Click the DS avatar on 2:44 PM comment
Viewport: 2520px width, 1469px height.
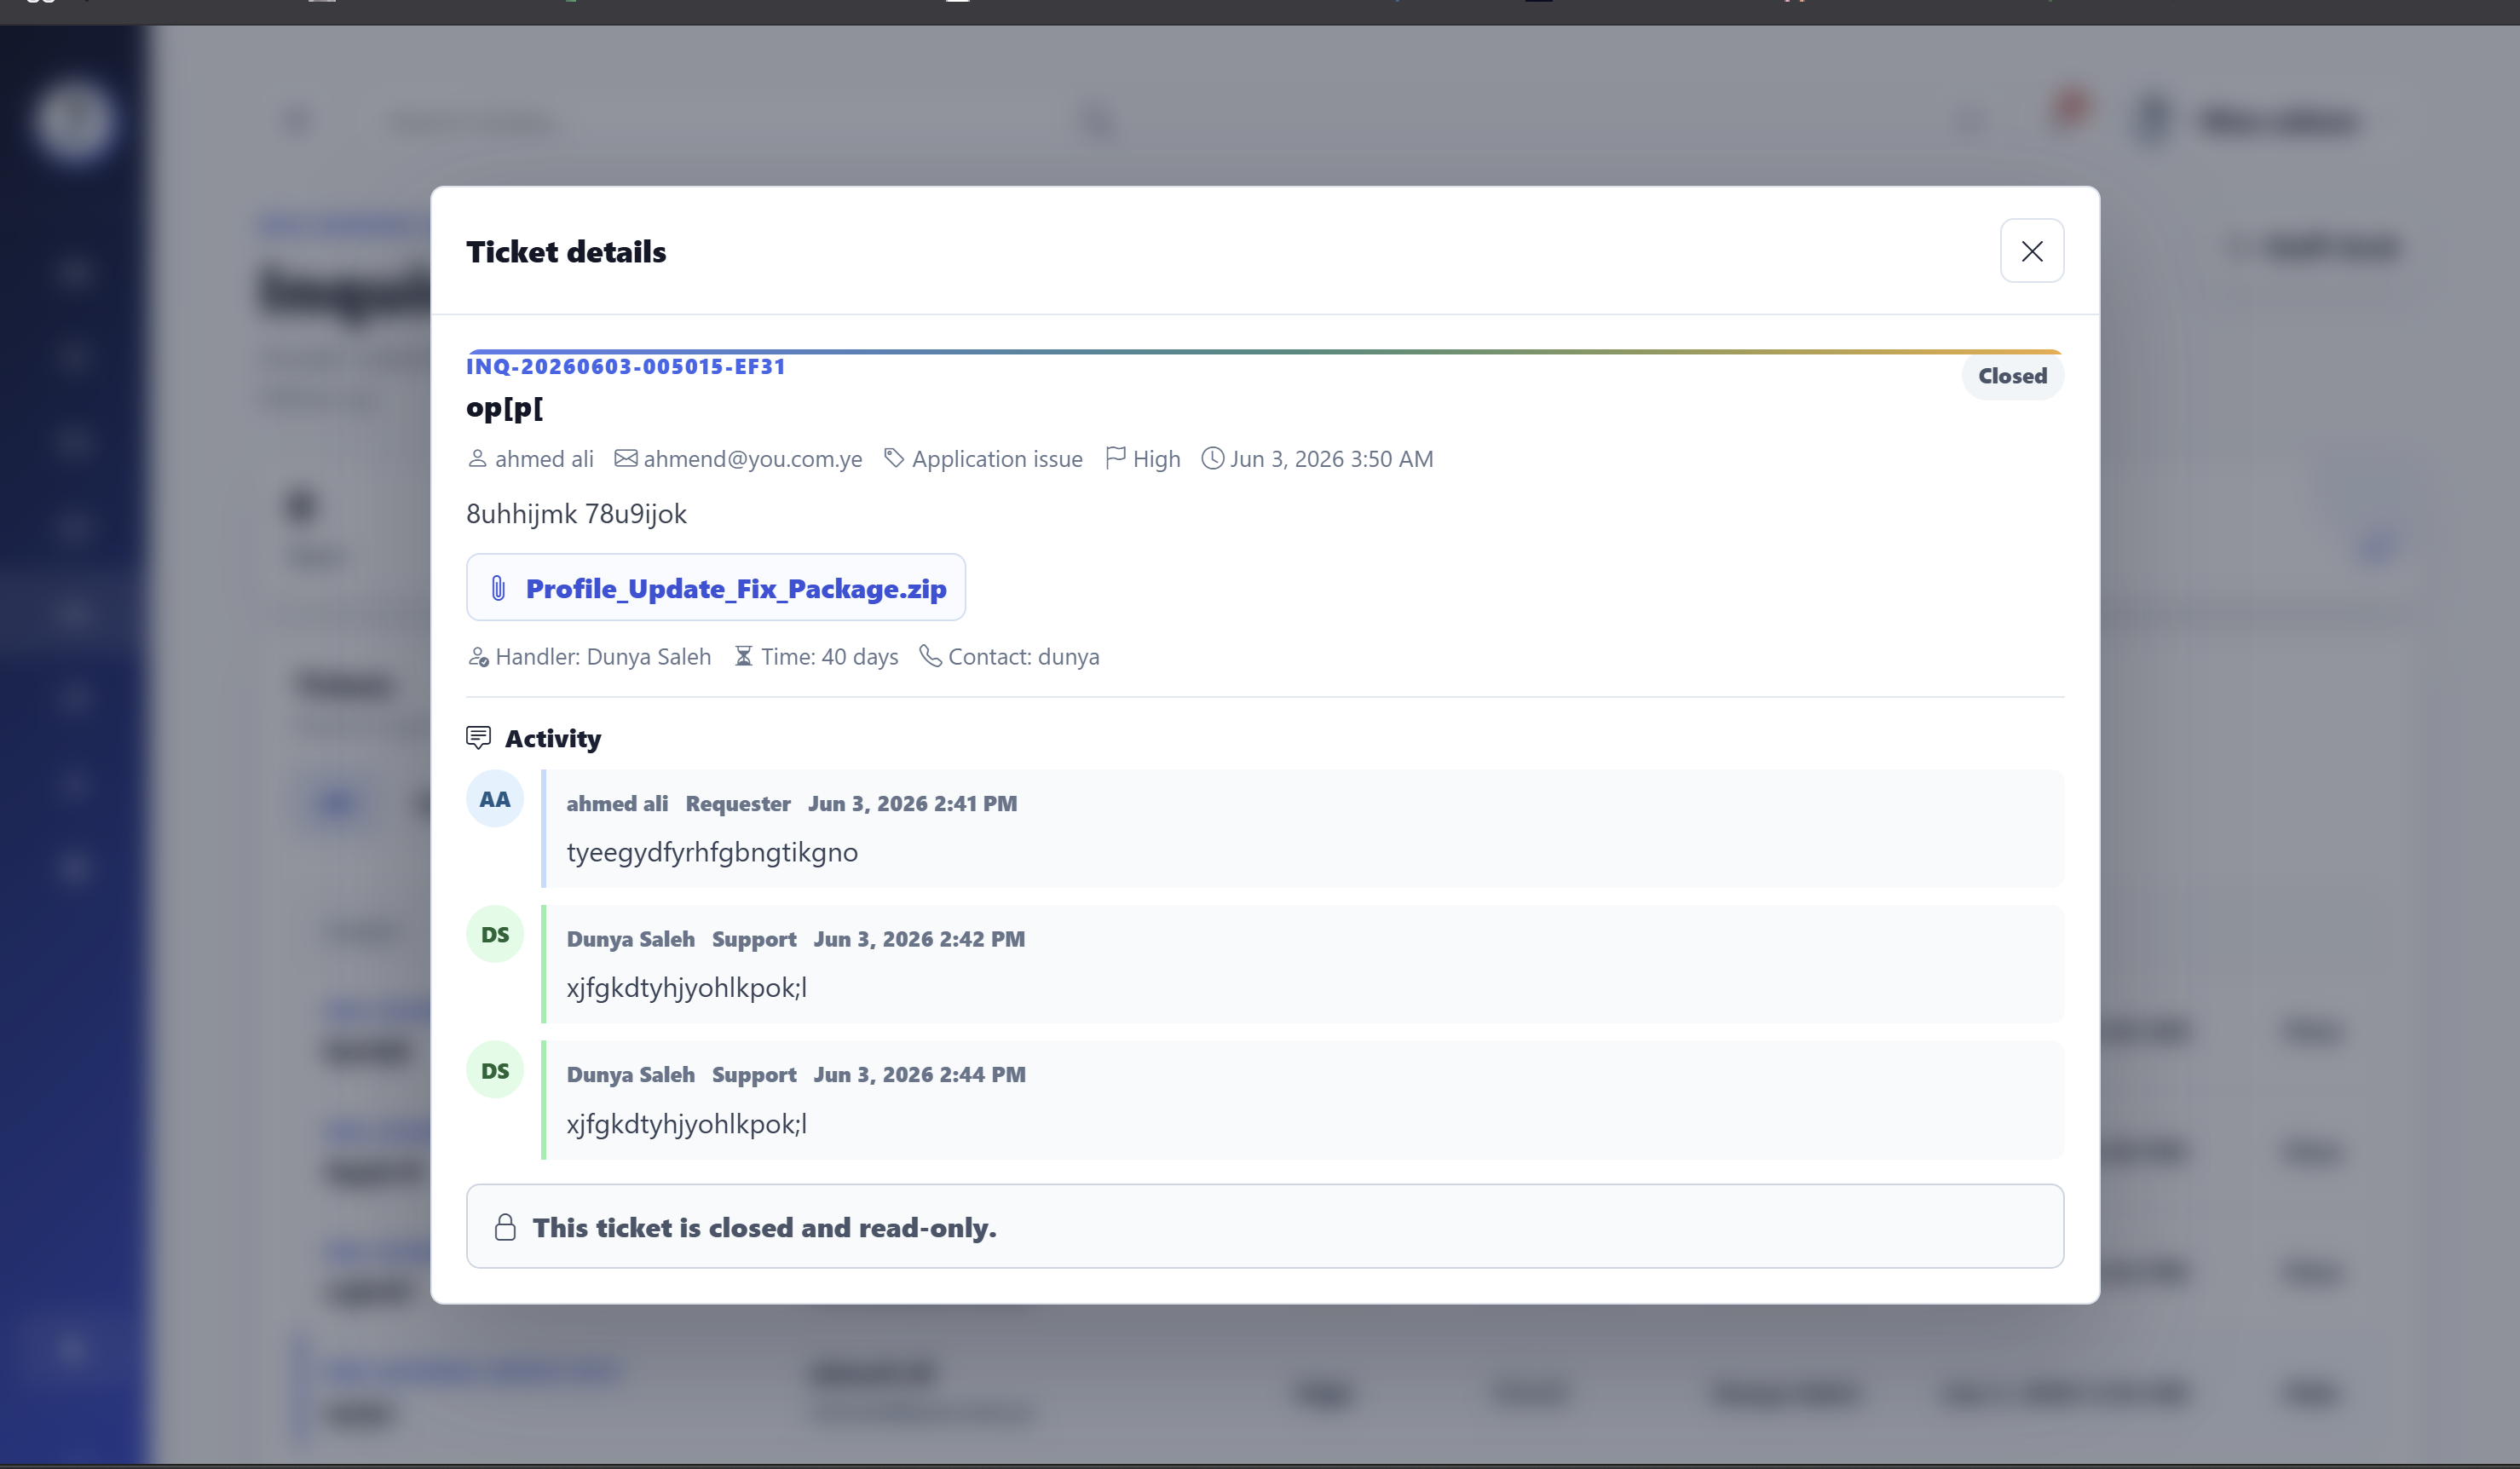pos(495,1070)
